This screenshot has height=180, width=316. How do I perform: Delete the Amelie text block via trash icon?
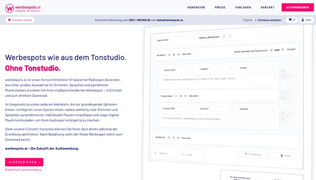click(x=283, y=71)
